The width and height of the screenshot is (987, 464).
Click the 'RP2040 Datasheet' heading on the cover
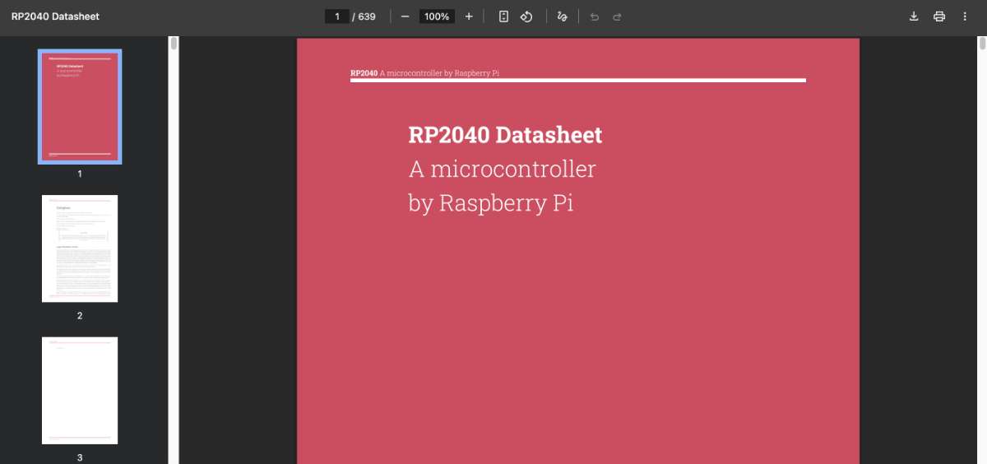pyautogui.click(x=505, y=135)
